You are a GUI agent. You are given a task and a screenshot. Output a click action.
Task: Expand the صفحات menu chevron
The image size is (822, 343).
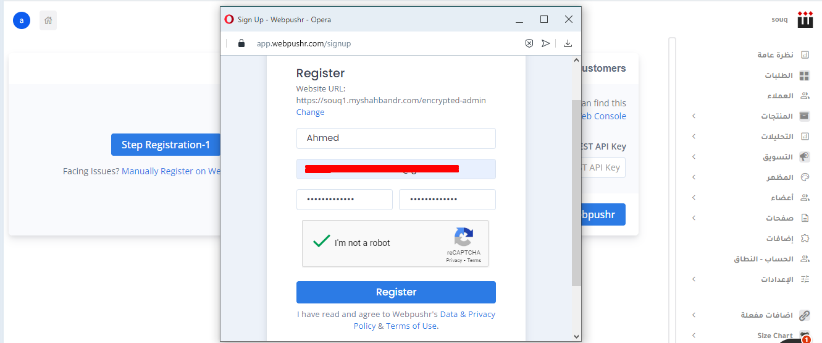[694, 218]
